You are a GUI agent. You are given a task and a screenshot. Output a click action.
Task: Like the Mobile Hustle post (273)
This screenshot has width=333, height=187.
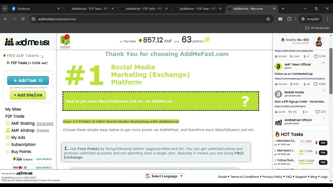pos(318,112)
